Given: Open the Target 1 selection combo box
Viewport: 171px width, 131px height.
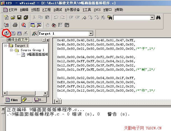Looking at the screenshot, I should (x=65, y=34).
